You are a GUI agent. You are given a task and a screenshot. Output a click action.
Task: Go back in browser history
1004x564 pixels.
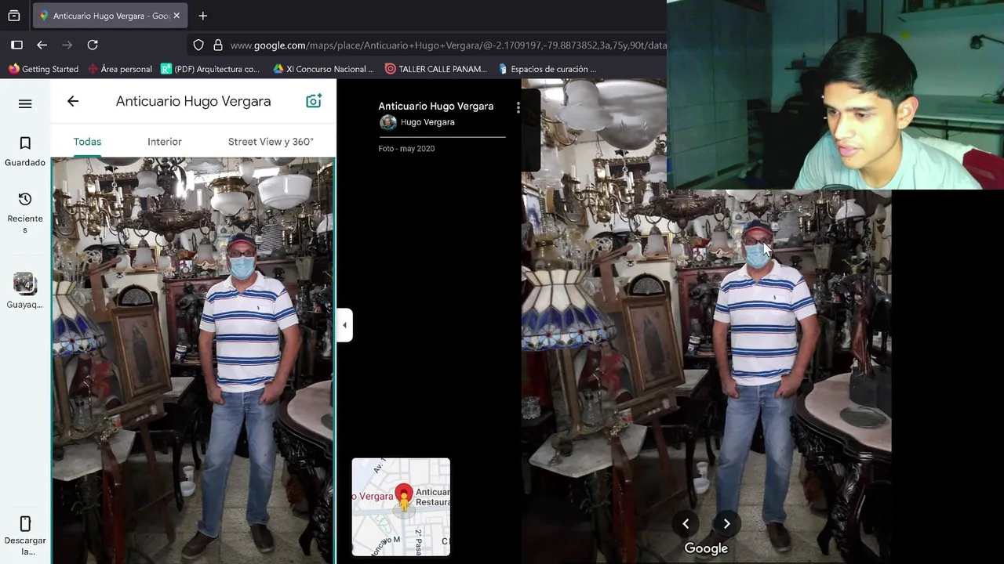42,45
